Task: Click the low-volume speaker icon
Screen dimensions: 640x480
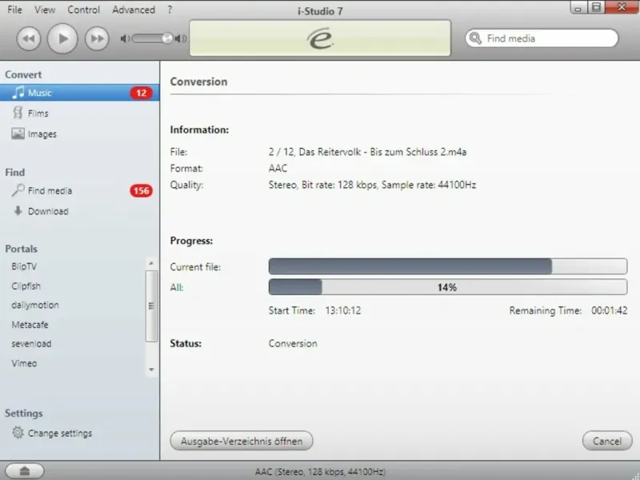Action: point(125,38)
